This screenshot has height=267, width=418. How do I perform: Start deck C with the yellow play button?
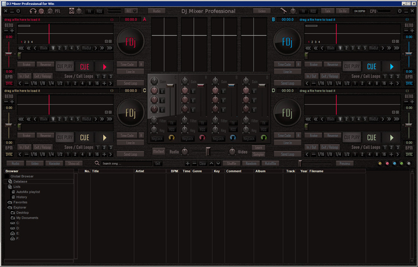pos(105,137)
